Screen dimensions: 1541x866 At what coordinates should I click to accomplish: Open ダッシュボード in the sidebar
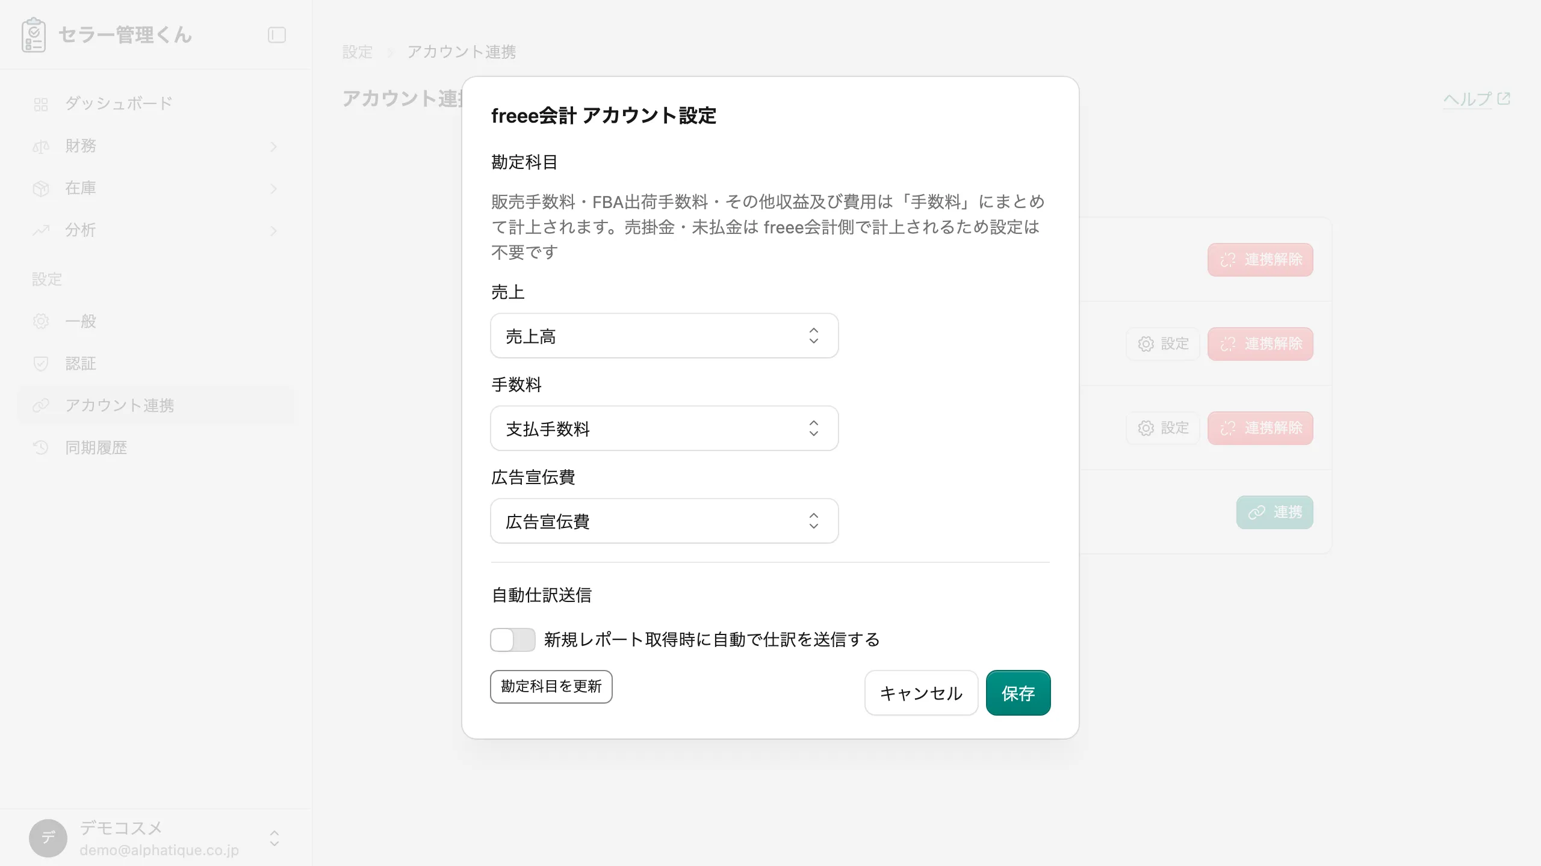tap(156, 104)
